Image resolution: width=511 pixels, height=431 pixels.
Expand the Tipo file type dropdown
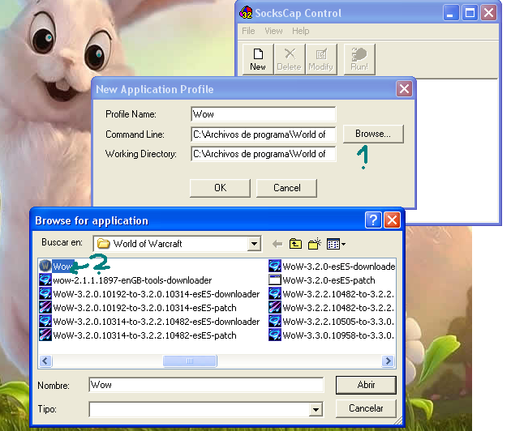pyautogui.click(x=316, y=409)
